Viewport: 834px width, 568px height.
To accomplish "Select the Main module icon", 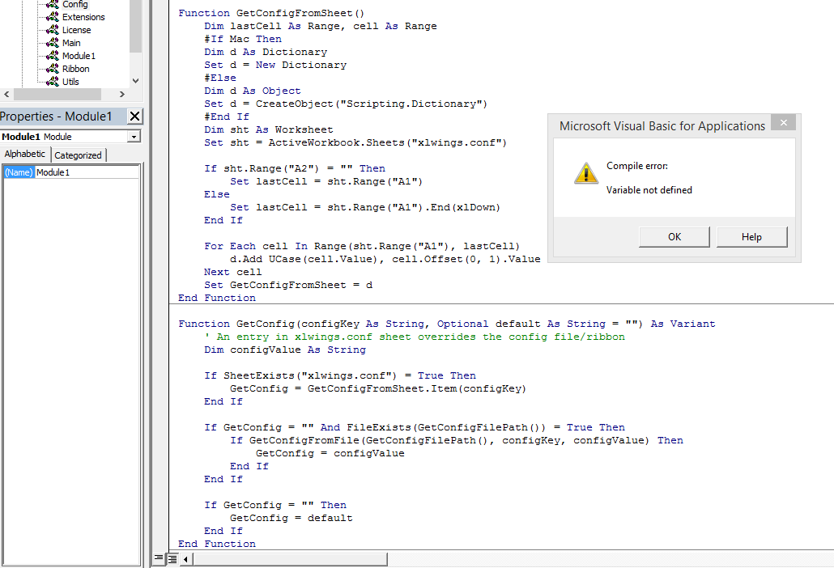I will click(52, 43).
